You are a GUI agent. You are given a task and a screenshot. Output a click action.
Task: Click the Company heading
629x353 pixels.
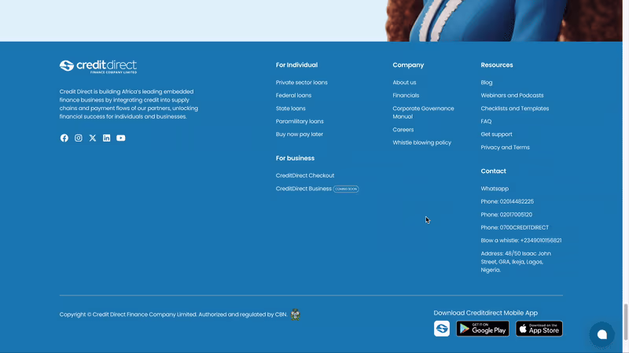(x=408, y=65)
